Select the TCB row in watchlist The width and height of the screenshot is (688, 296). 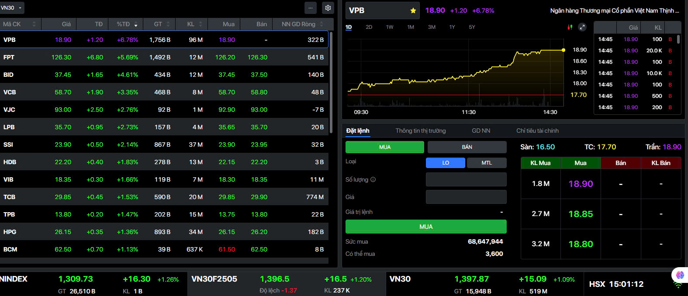tap(164, 196)
